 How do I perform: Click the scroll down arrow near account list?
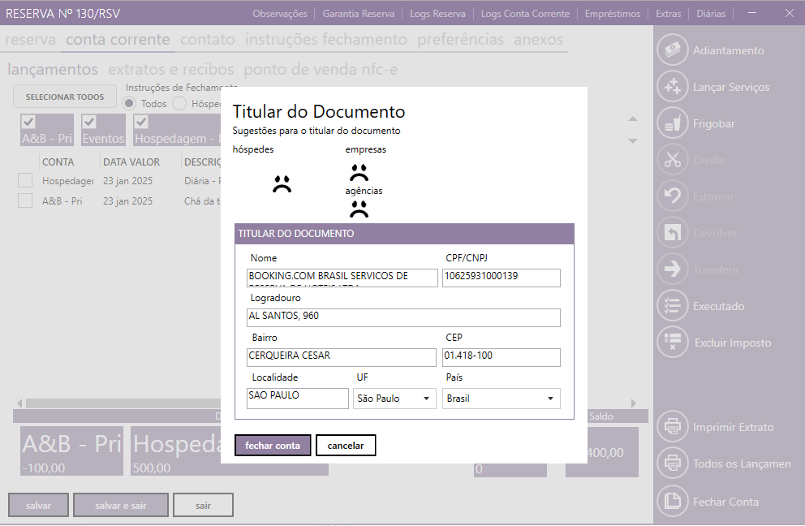pyautogui.click(x=633, y=141)
